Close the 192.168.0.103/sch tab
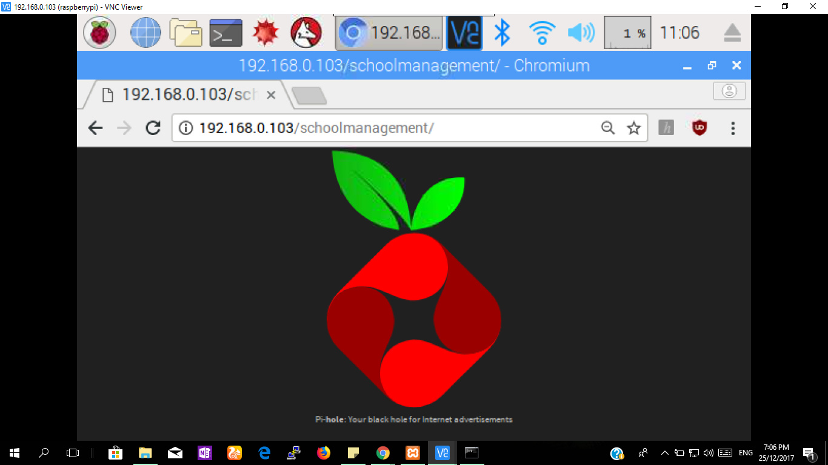Screen dimensions: 828x465 [271, 95]
